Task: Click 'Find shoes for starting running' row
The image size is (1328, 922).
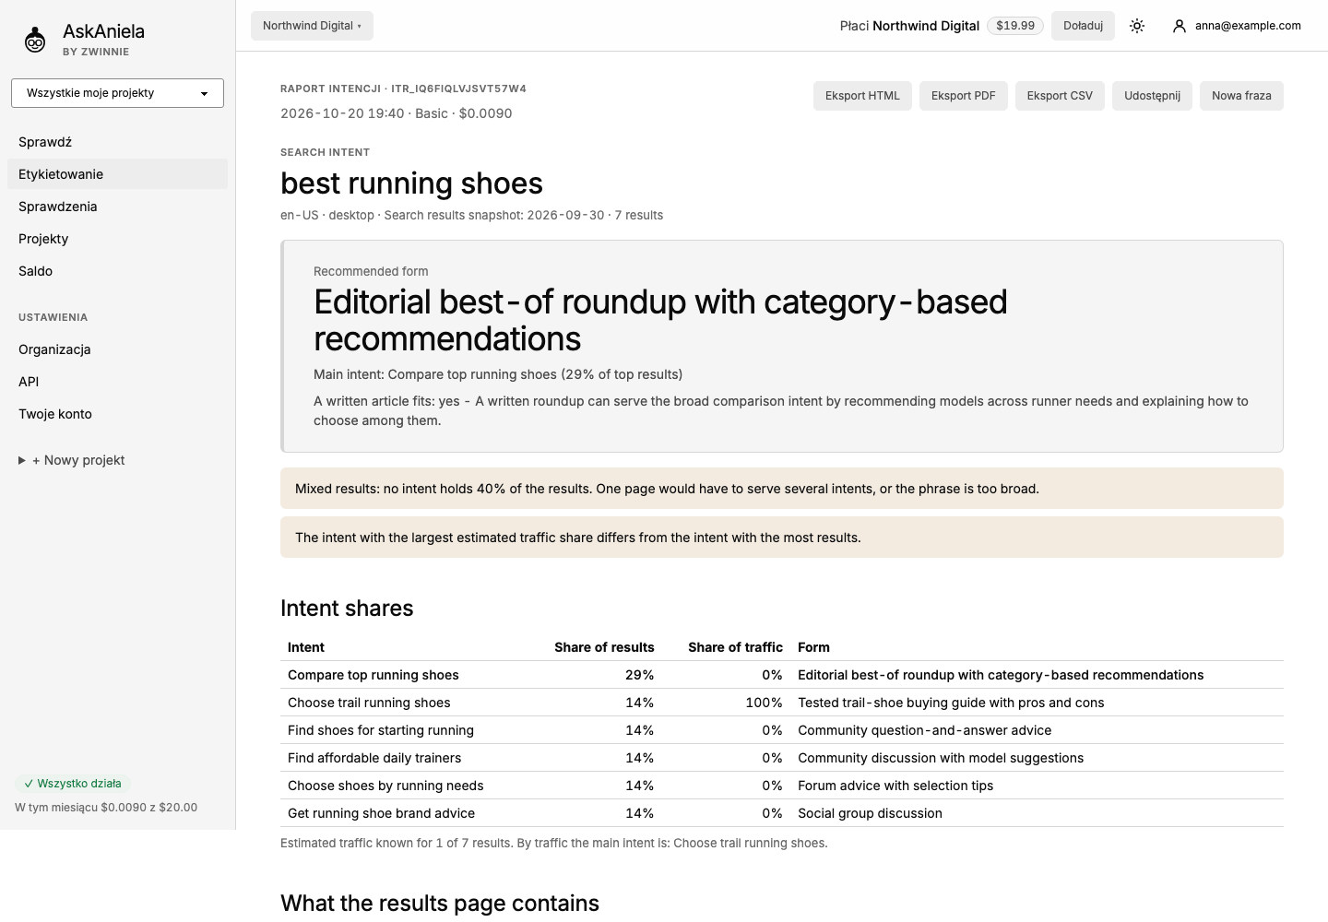Action: (782, 730)
